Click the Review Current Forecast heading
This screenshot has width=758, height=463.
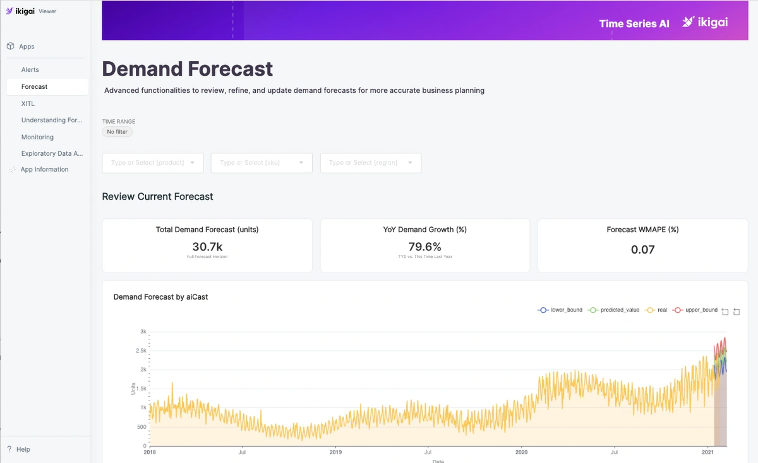158,197
